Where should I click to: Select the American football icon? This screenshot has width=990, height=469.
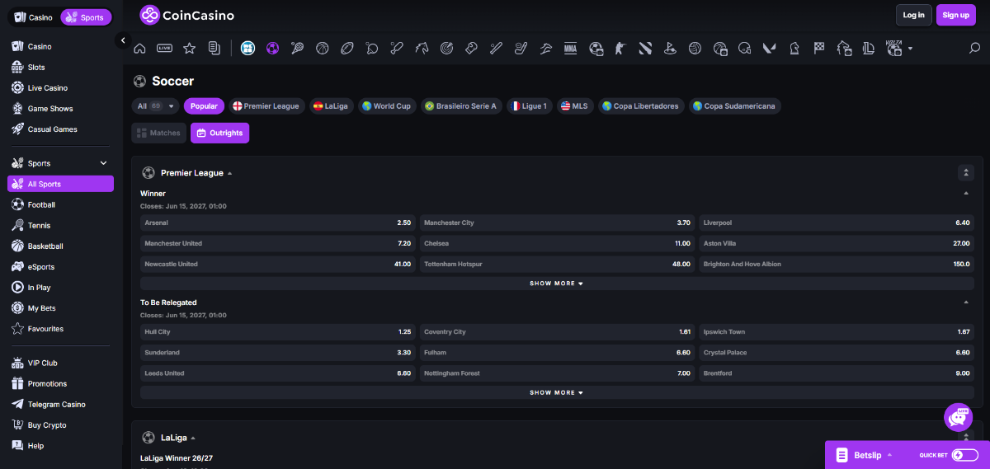[x=346, y=49]
